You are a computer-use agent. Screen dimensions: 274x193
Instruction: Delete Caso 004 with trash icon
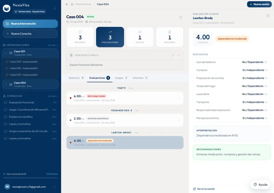(x=181, y=17)
